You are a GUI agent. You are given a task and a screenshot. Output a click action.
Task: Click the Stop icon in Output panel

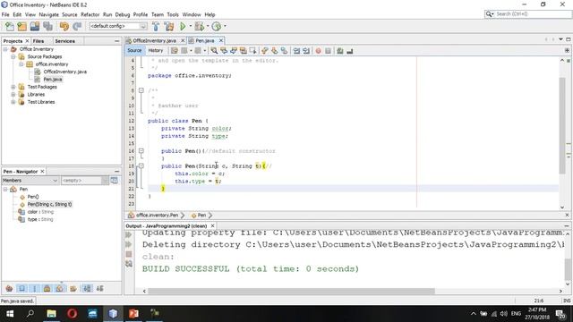coord(129,254)
